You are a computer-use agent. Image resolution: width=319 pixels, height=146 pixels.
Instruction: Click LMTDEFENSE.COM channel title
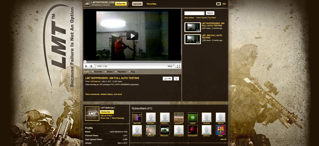pos(103,2)
